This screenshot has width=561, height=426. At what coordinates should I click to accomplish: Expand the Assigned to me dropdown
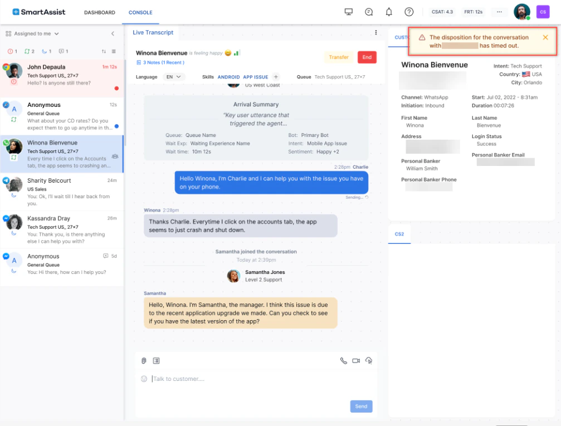(32, 33)
